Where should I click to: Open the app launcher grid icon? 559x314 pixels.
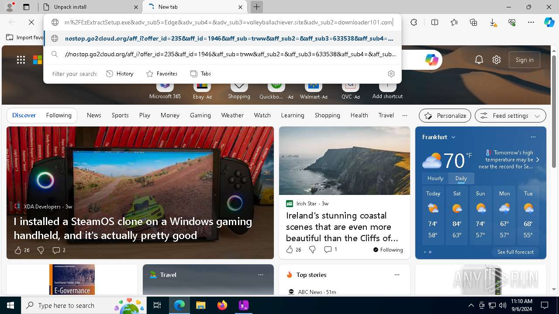click(21, 60)
